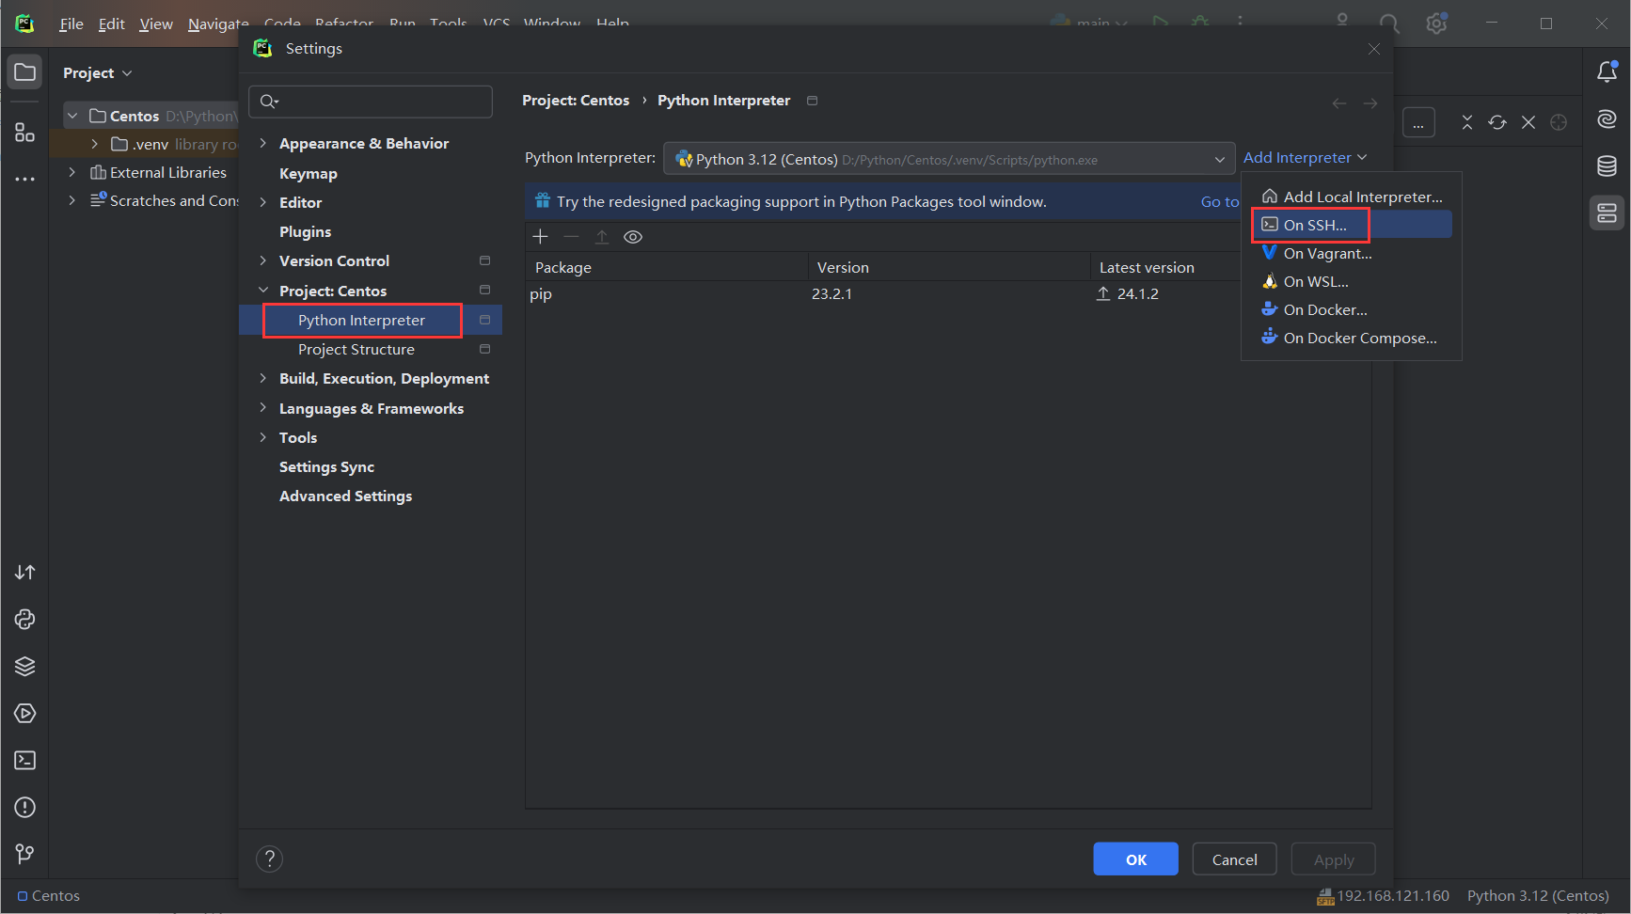Open the Project view dropdown
Viewport: 1631px width, 914px height.
pyautogui.click(x=97, y=72)
